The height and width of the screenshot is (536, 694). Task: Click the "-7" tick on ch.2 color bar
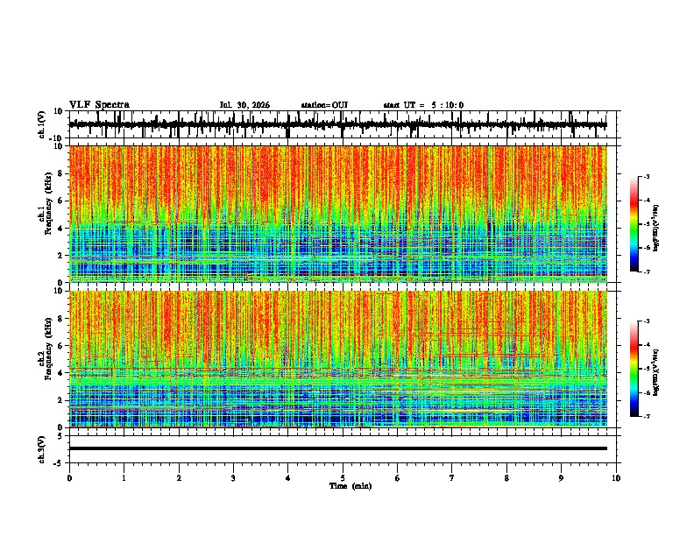[x=646, y=416]
